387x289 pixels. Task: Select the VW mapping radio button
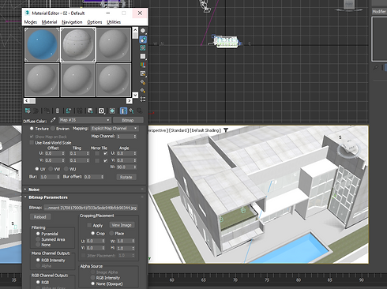point(51,169)
